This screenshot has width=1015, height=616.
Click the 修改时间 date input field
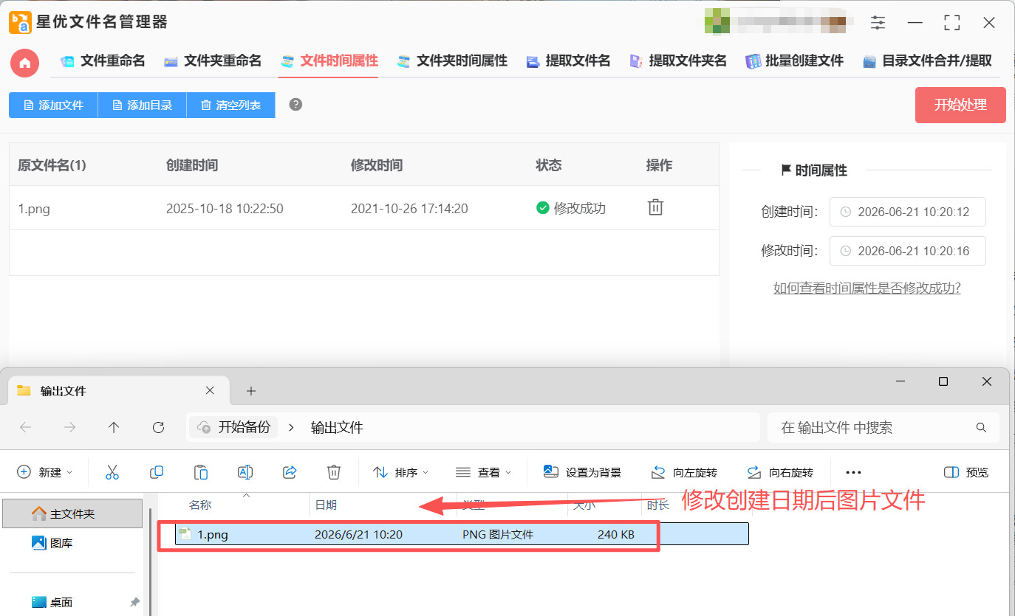(907, 251)
